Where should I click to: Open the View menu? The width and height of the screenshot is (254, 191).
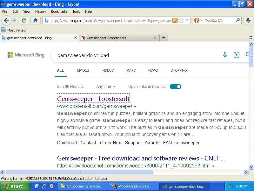click(x=27, y=11)
